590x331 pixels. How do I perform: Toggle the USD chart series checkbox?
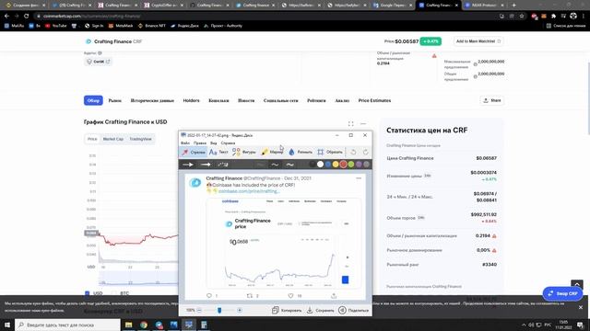[88, 293]
